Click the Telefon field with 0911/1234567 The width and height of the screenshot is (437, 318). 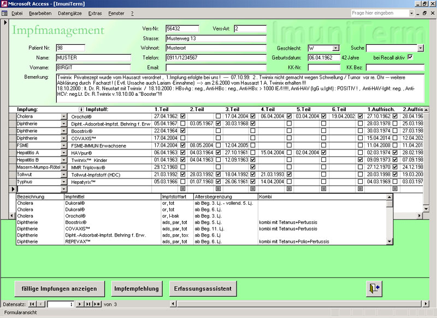216,57
